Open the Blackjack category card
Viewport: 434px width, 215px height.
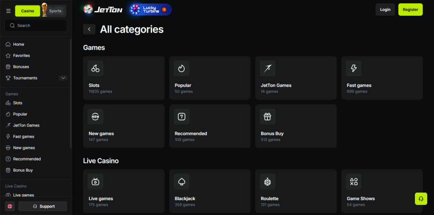point(210,191)
